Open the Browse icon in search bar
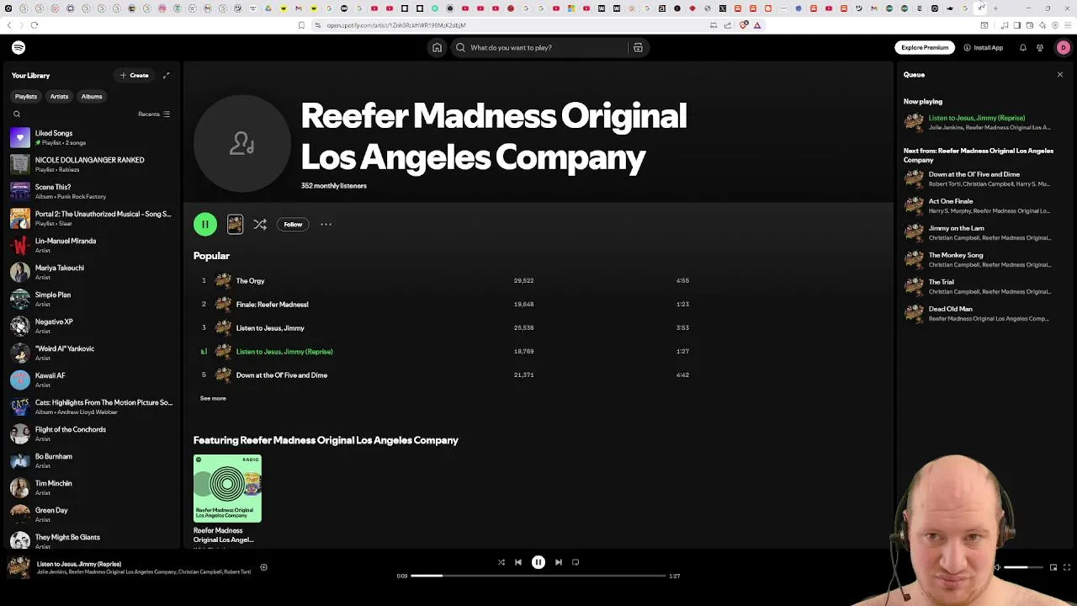Image resolution: width=1077 pixels, height=606 pixels. (638, 48)
